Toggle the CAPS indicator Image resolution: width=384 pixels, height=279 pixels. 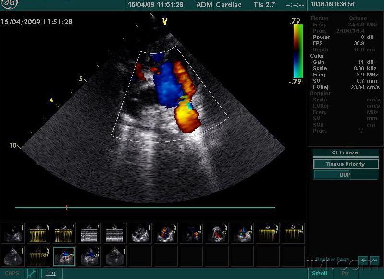pyautogui.click(x=12, y=273)
